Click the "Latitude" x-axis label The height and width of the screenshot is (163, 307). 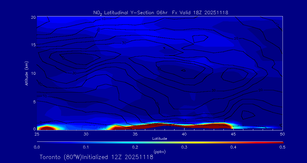[x=159, y=139]
